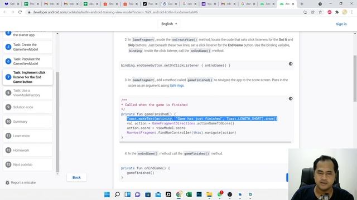Image resolution: width=357 pixels, height=200 pixels.
Task: Close the active Android codelab tab
Action: click(293, 4)
